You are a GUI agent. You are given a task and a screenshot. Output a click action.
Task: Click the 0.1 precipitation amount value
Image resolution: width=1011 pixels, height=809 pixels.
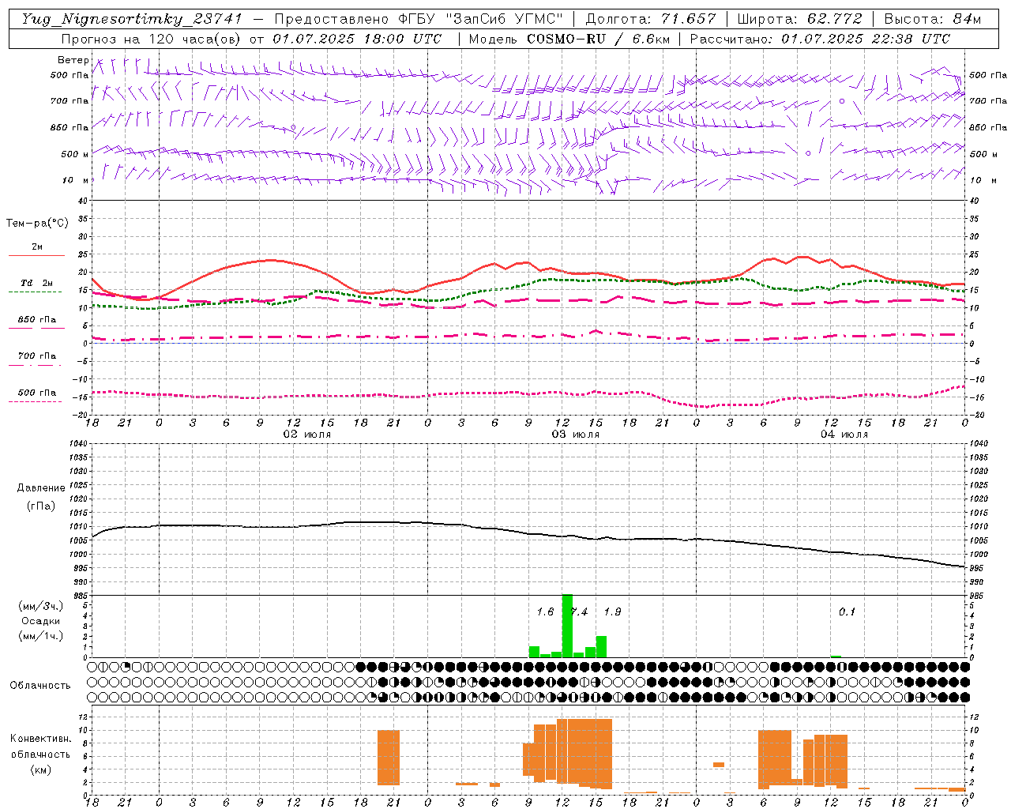tap(847, 612)
